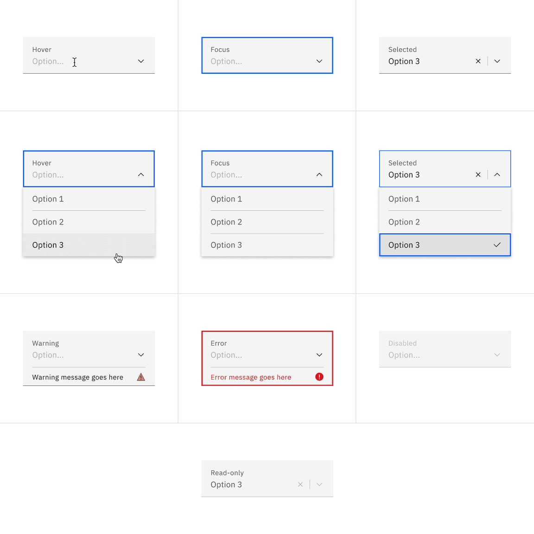This screenshot has height=534, width=534.
Task: Click the clear X icon in Read-only dropdown
Action: (300, 484)
